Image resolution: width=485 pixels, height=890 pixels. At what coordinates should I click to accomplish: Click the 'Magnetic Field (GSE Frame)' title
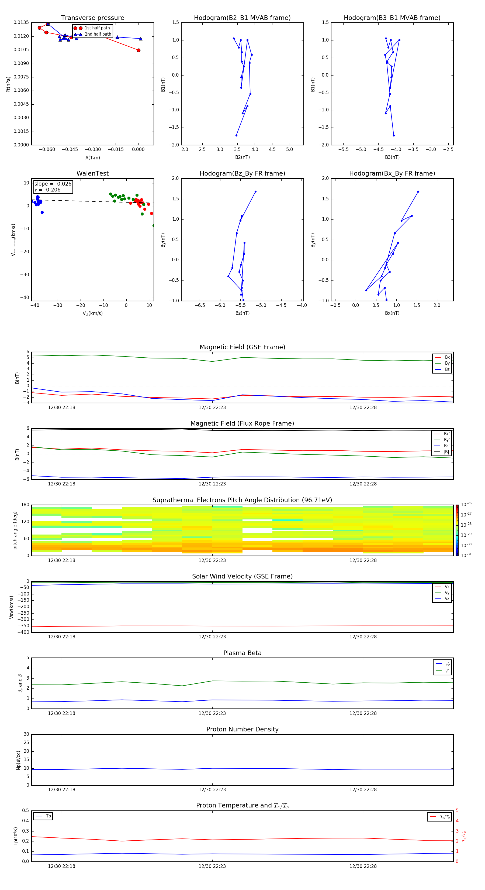coord(242,347)
